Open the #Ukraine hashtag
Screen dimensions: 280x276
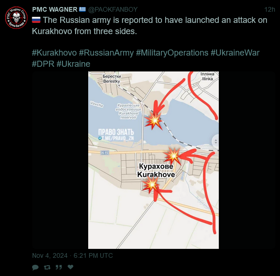pos(73,64)
